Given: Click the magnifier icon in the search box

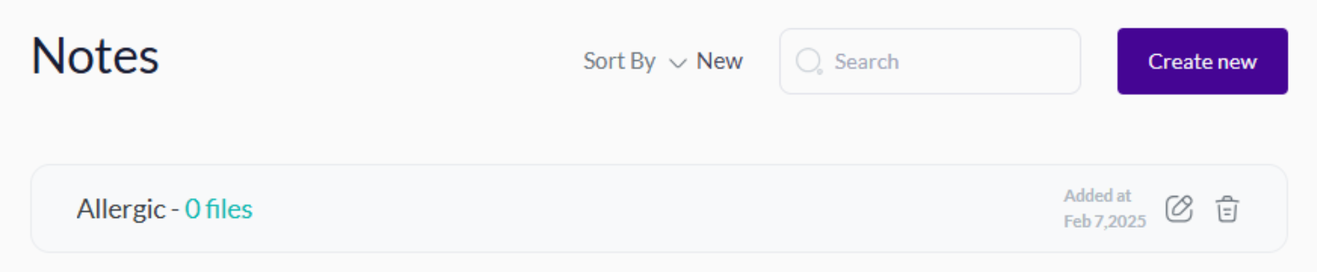Looking at the screenshot, I should 809,61.
